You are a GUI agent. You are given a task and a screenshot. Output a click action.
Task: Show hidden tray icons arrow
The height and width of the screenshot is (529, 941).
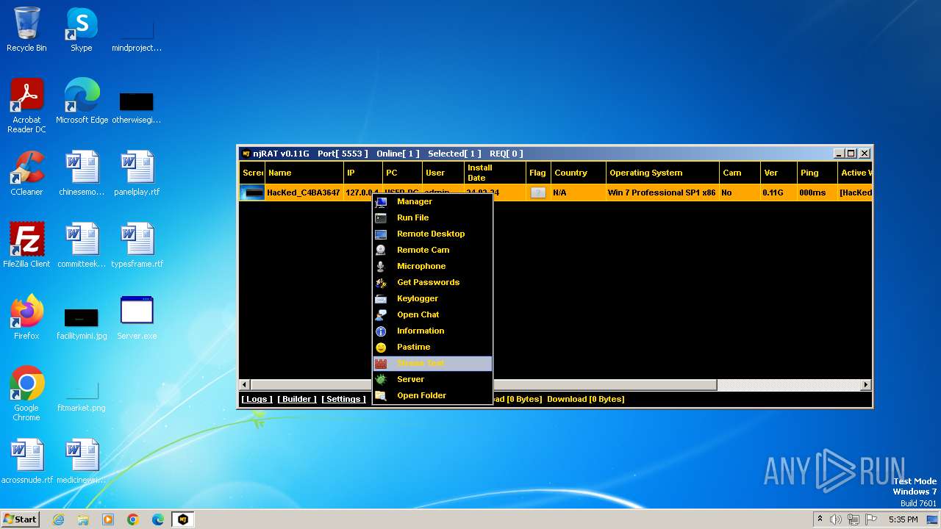820,519
